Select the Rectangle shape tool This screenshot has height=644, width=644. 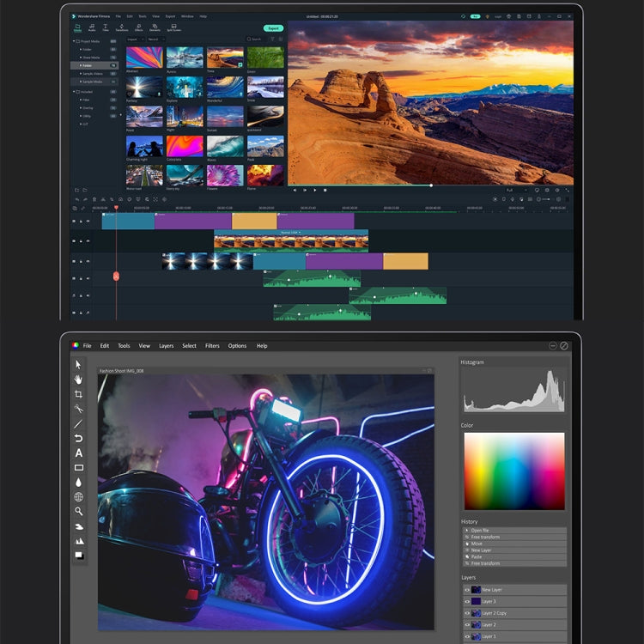[x=78, y=468]
